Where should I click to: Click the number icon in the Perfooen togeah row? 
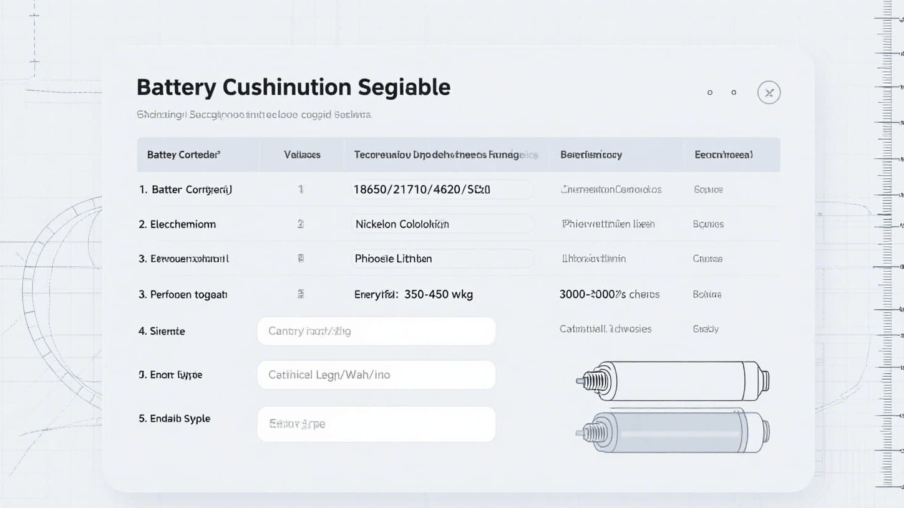[301, 294]
